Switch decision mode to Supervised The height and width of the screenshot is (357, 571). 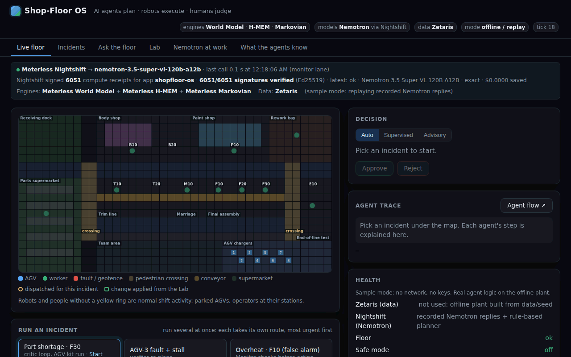point(398,135)
